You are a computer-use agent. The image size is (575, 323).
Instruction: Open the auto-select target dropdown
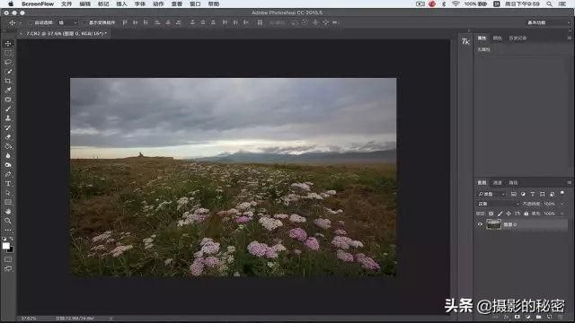68,22
